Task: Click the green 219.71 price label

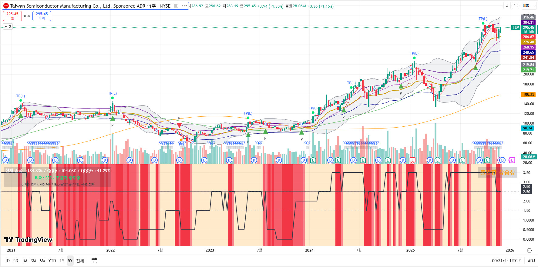Action: 528,70
